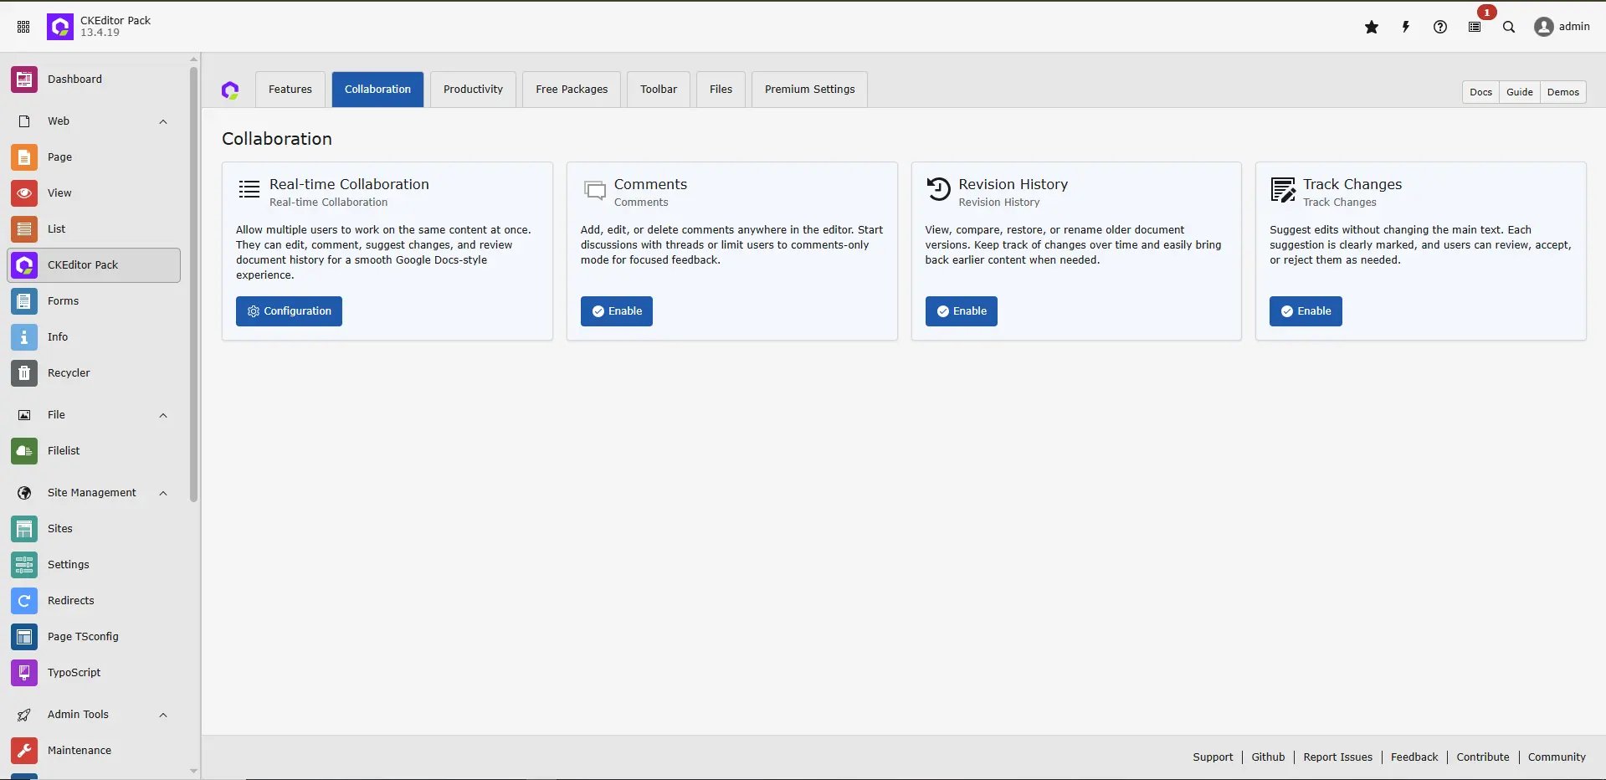The height and width of the screenshot is (780, 1606).
Task: Open the Sites module
Action: click(94, 529)
